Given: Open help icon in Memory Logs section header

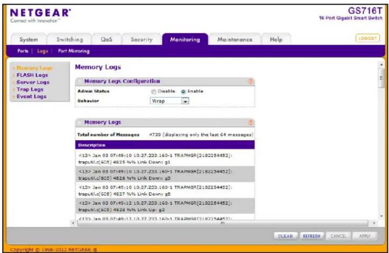Looking at the screenshot, I should pos(251,122).
